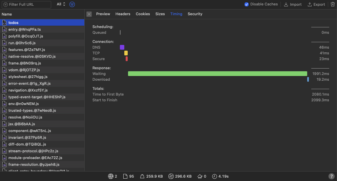Click the total time clock icon
This screenshot has height=181, width=337.
214,176
